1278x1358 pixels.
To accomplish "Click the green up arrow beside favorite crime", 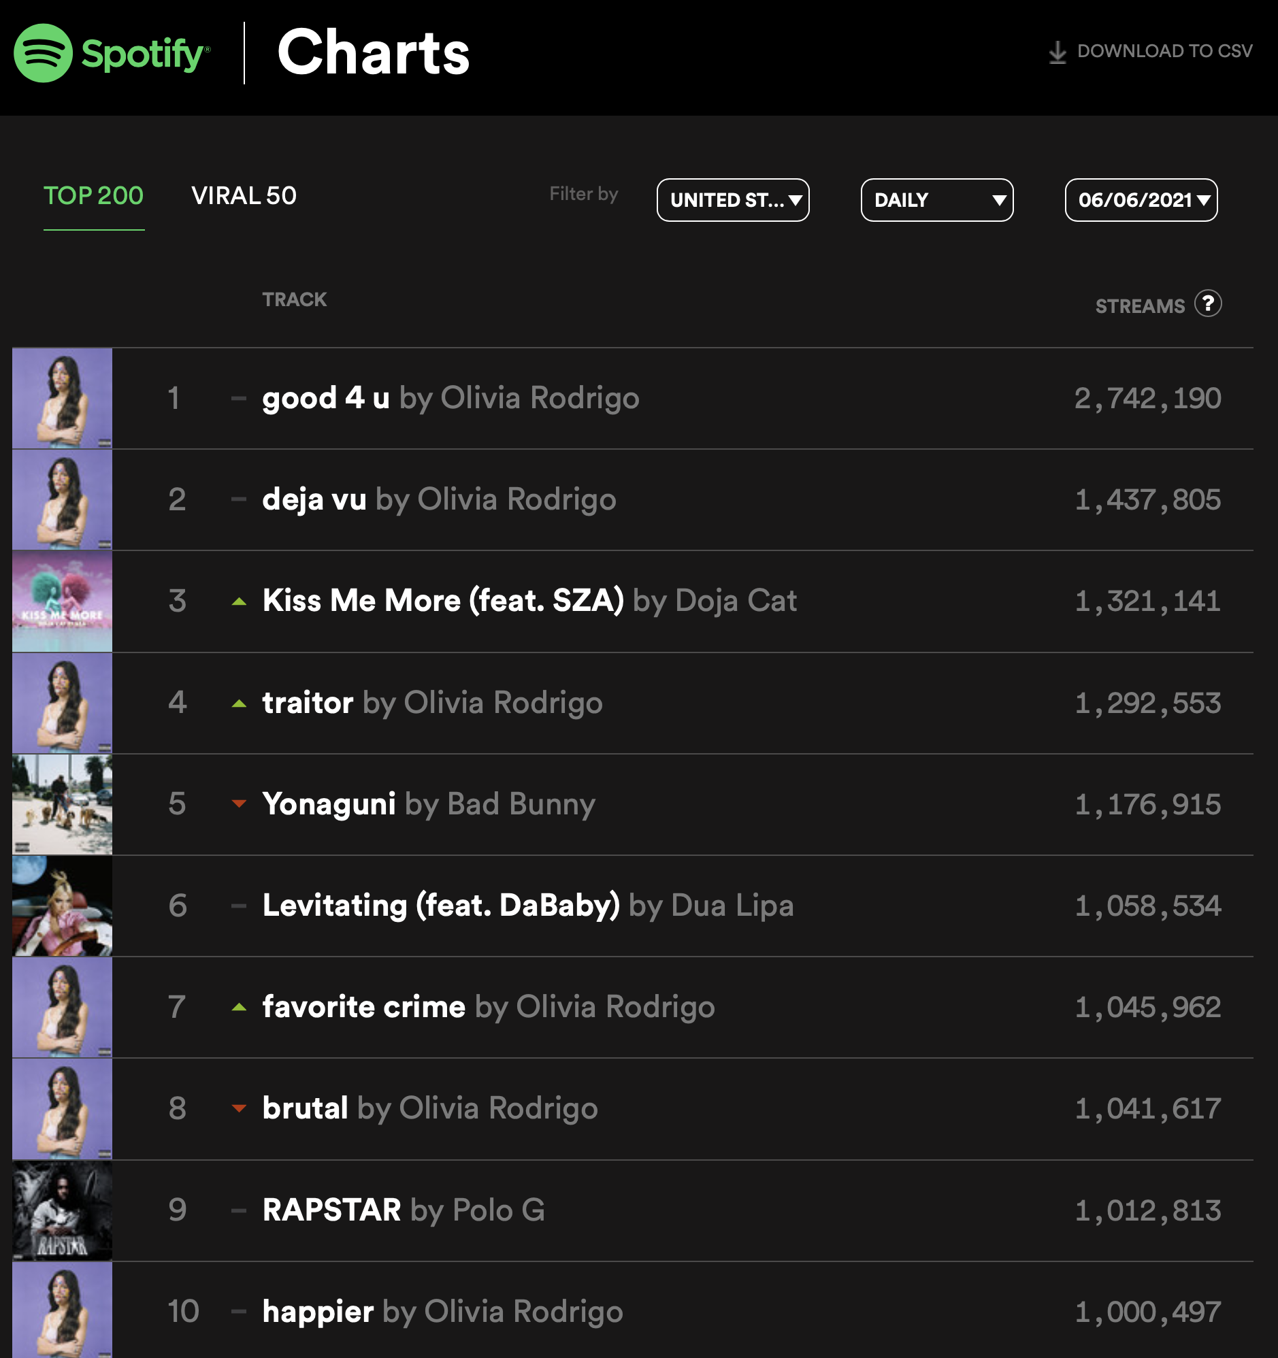I will (x=238, y=1007).
